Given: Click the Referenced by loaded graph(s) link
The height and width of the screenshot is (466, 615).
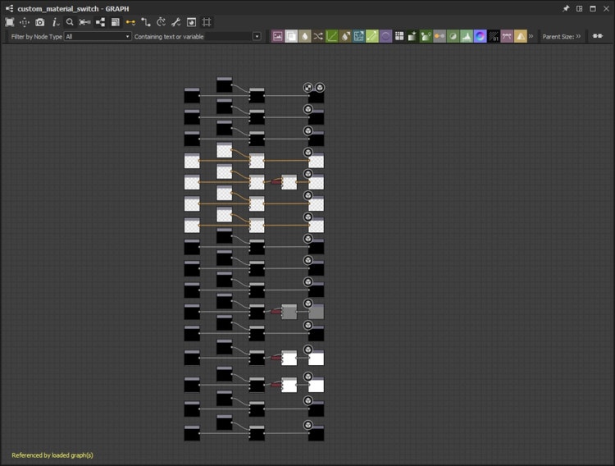Looking at the screenshot, I should (52, 455).
